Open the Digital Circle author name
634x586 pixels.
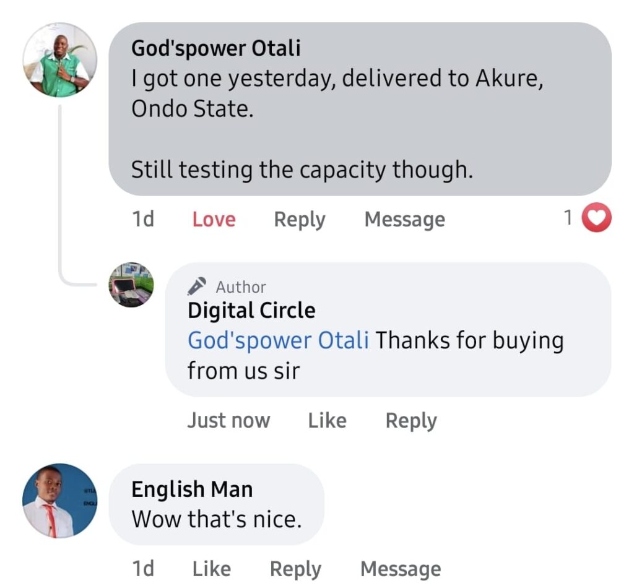pyautogui.click(x=251, y=310)
